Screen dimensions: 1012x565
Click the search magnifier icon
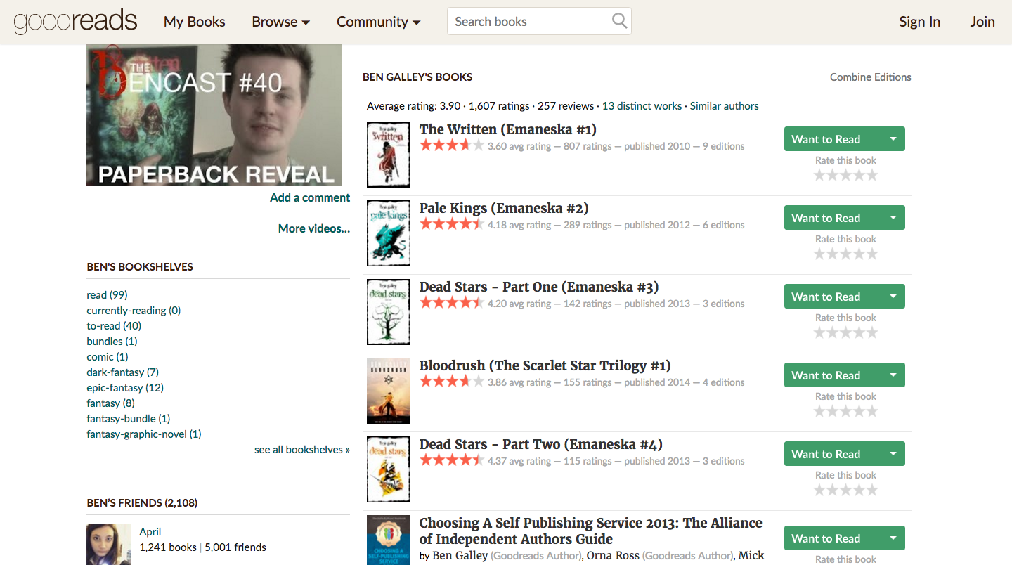click(619, 21)
